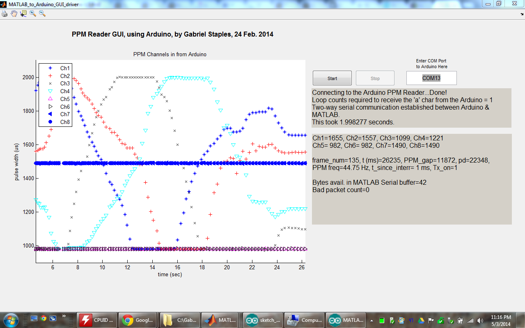Screen dimensions: 525x328
Task: Toggle the Zoom Out tool
Action: pos(41,14)
